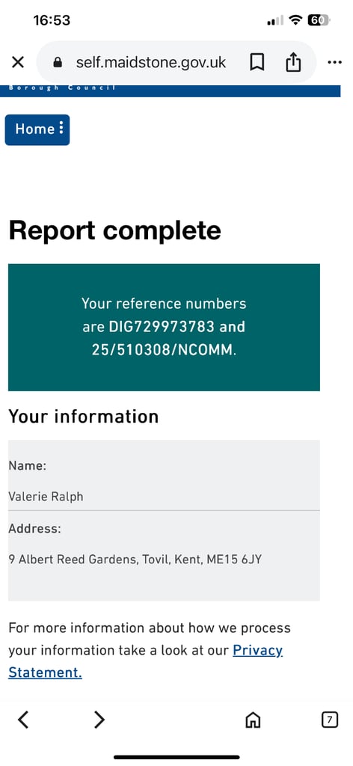Tap the battery indicator in status bar
The height and width of the screenshot is (766, 353).
pyautogui.click(x=319, y=20)
